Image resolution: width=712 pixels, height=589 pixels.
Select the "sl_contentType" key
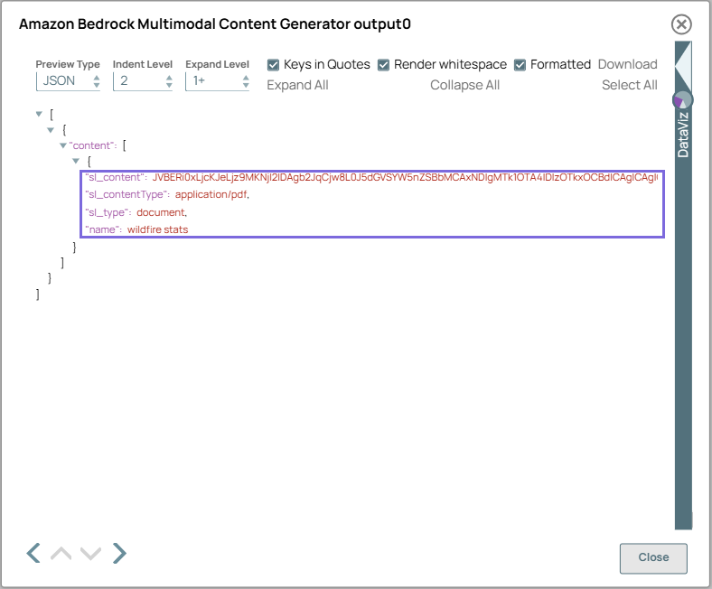tap(127, 195)
